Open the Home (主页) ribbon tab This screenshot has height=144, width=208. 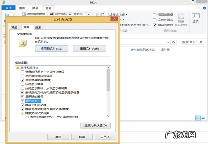(22, 8)
